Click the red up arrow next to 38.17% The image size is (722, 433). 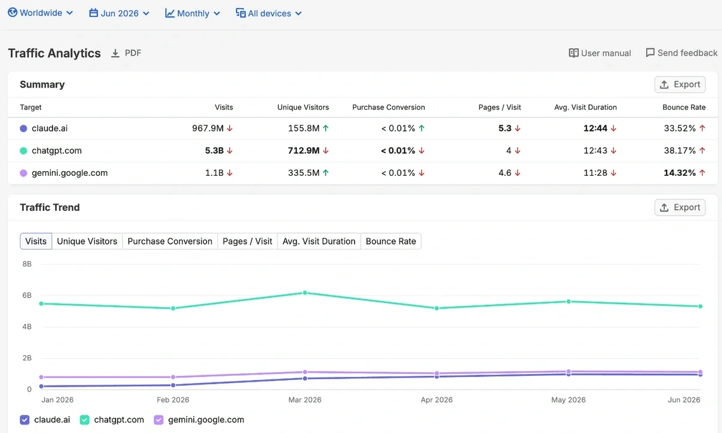click(x=702, y=151)
